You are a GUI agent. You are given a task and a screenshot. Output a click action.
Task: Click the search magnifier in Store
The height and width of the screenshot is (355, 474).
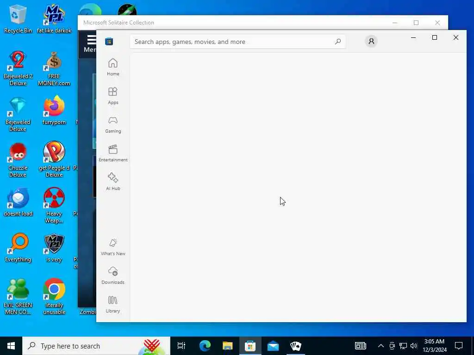(338, 41)
